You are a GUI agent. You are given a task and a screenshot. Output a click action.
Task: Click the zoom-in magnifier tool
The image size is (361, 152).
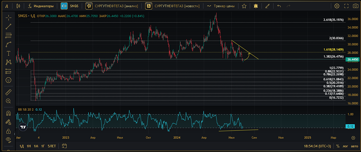click(9, 101)
